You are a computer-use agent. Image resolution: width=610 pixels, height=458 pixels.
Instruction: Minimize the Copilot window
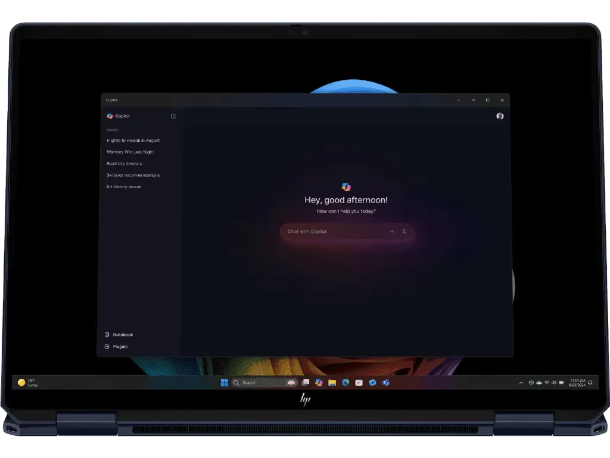pos(473,100)
